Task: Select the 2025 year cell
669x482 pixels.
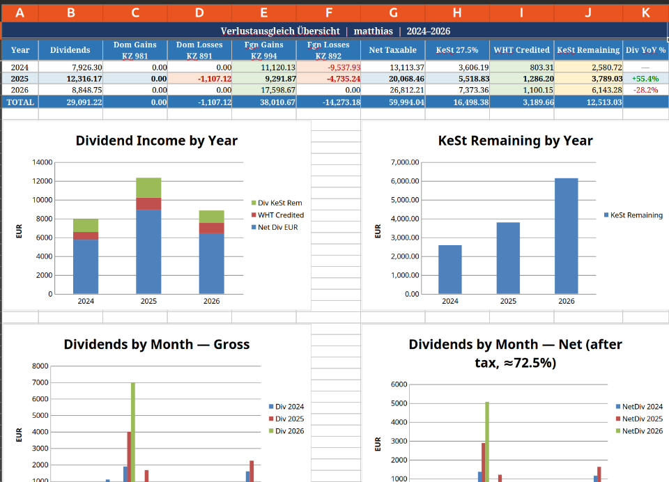Action: (20, 79)
